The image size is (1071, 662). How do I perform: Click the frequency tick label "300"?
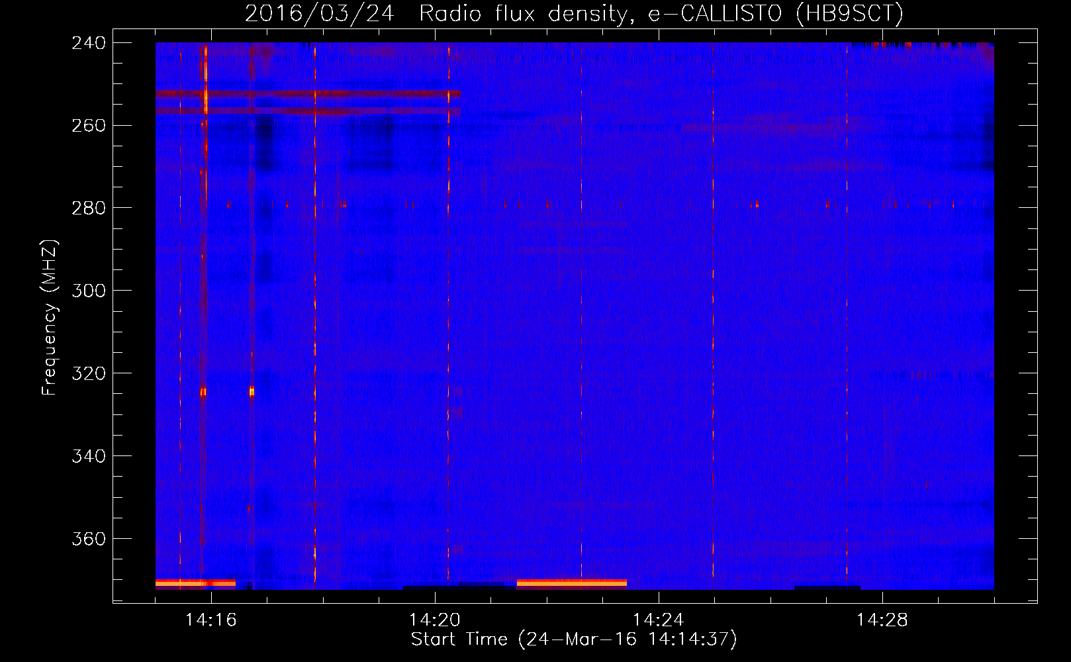tap(89, 291)
